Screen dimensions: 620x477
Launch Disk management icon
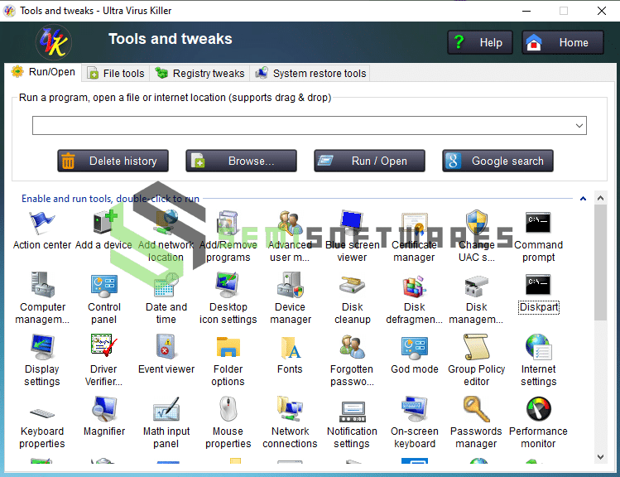click(x=477, y=286)
